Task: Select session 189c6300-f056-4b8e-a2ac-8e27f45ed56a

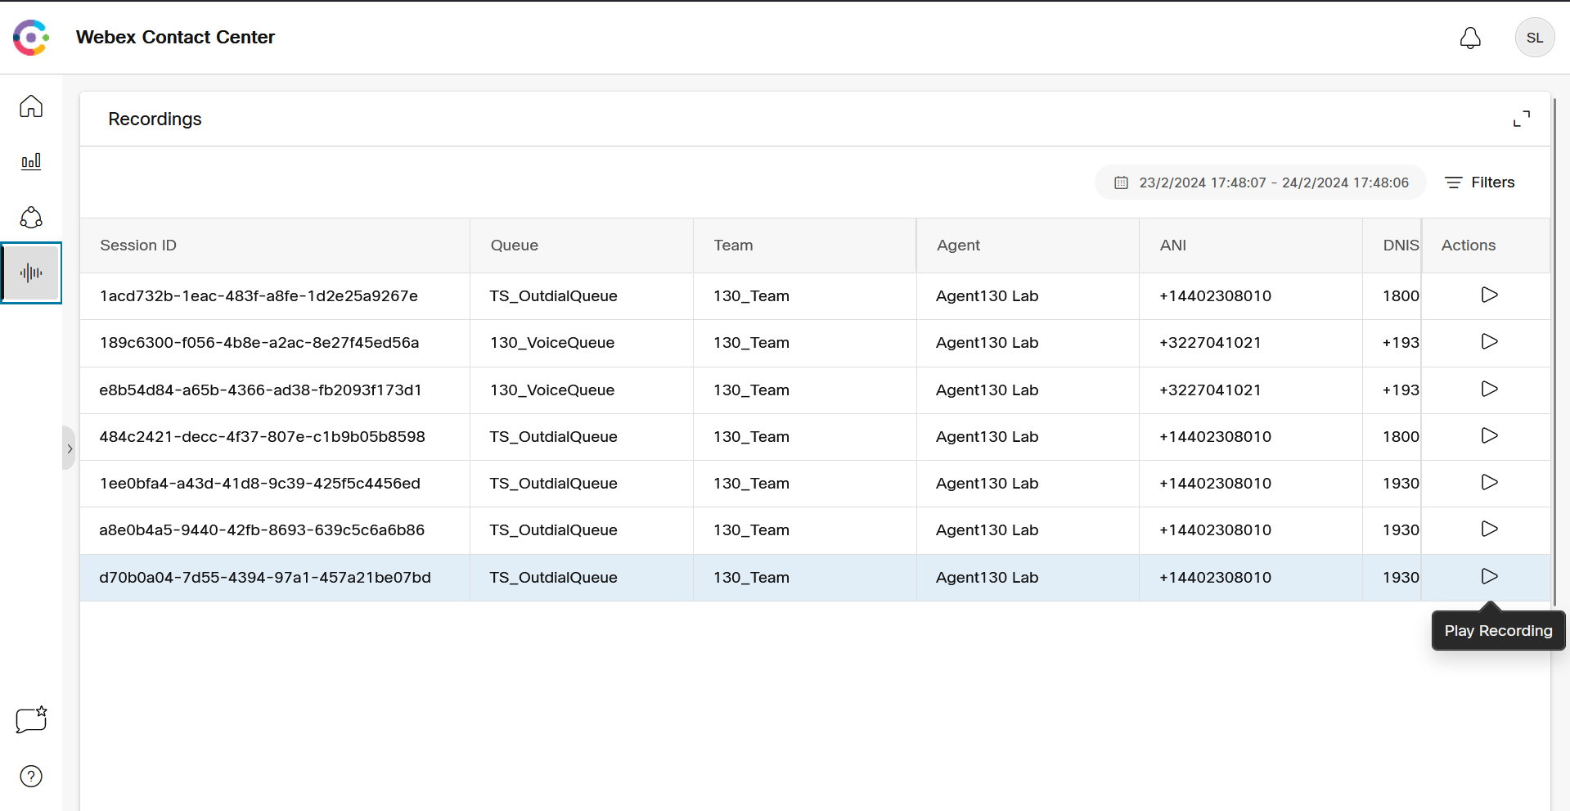Action: pos(259,343)
